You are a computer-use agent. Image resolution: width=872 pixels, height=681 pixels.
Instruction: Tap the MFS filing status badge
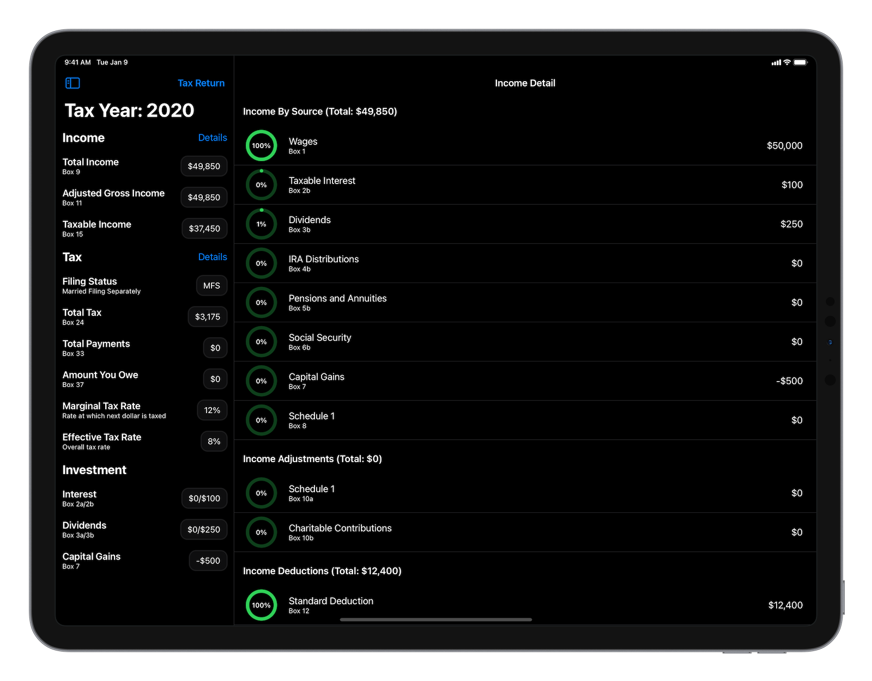coord(211,285)
